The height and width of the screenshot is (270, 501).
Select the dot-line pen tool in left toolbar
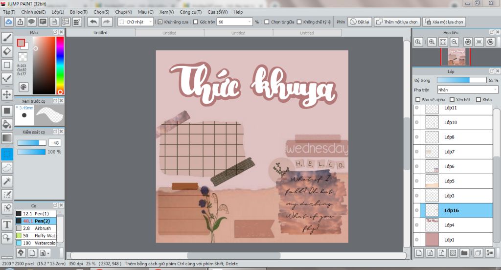point(7,79)
